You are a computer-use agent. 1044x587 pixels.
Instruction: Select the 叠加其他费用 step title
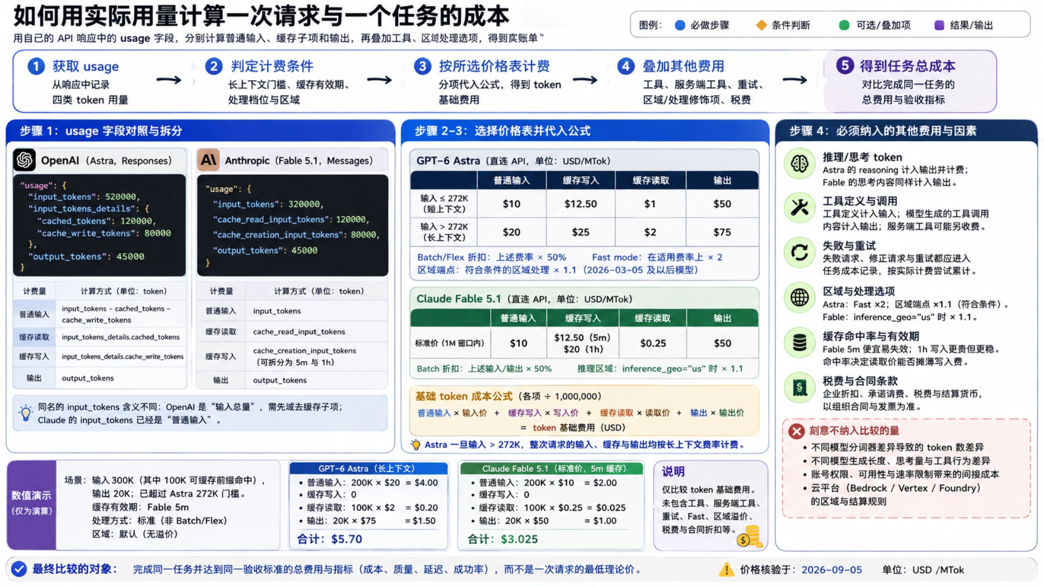[683, 66]
